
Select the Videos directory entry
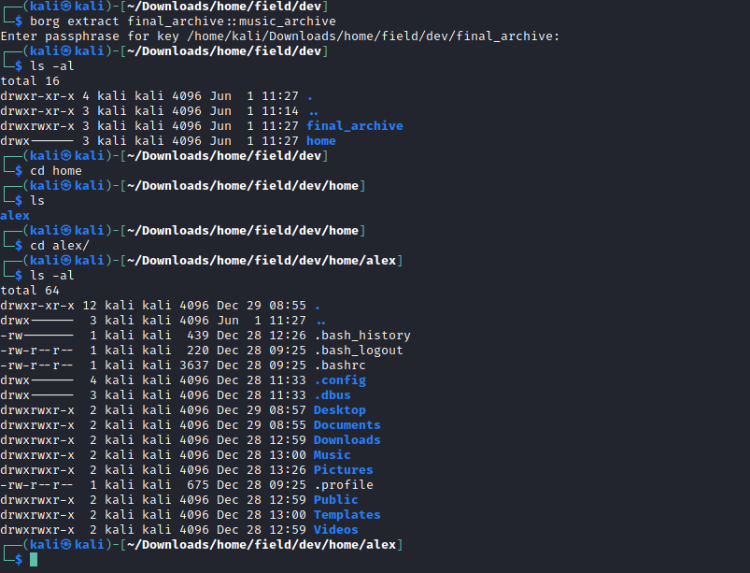point(335,530)
